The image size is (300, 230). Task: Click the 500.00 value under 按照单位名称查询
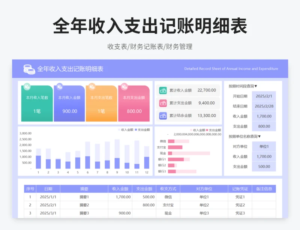[x=264, y=167]
